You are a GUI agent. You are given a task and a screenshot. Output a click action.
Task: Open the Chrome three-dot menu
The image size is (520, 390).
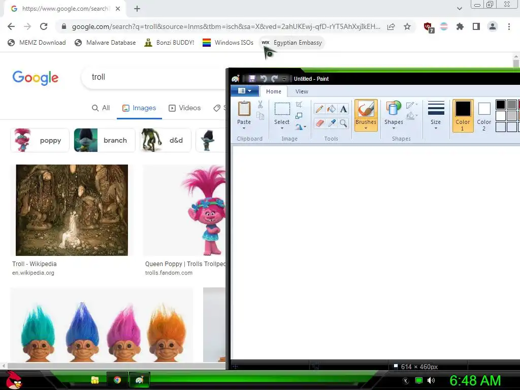click(509, 26)
